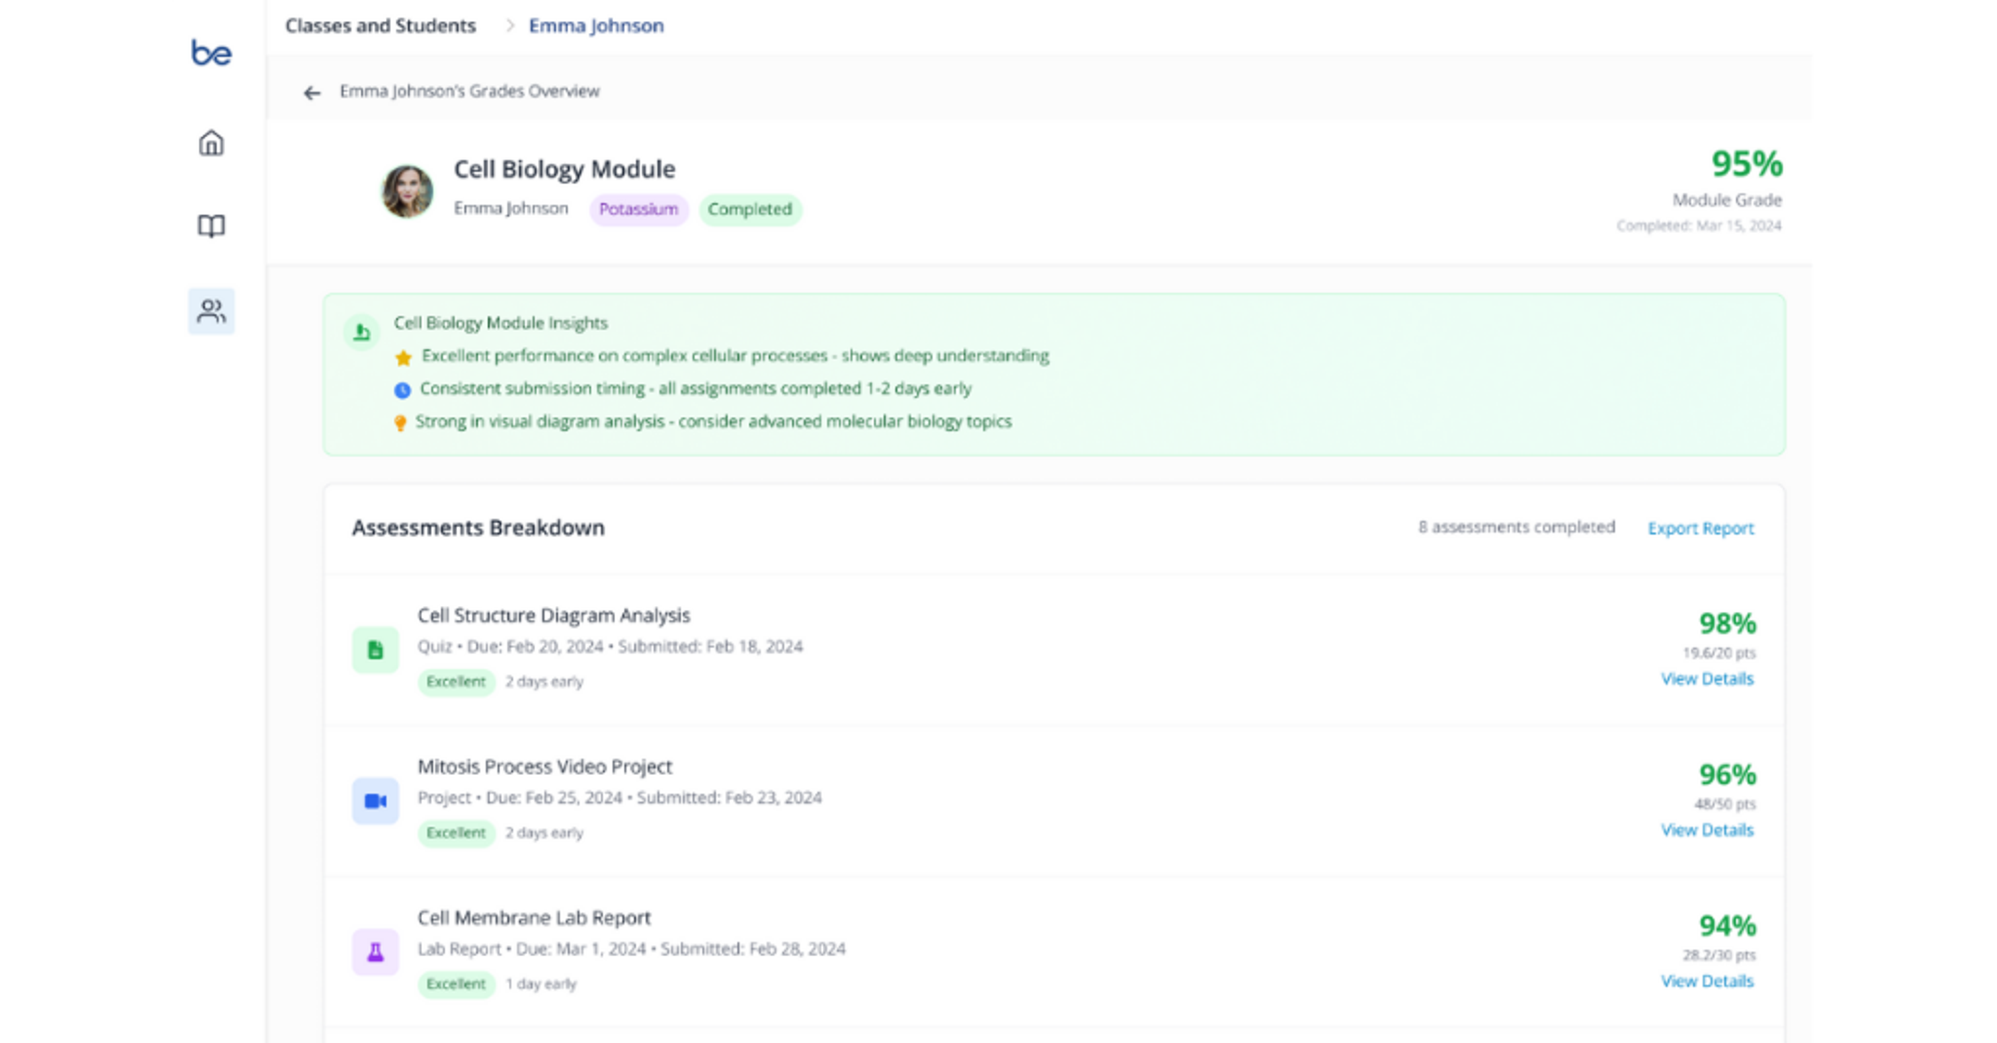The image size is (1997, 1043).
Task: Click the Cell Biology Module Insights icon
Action: 361,332
